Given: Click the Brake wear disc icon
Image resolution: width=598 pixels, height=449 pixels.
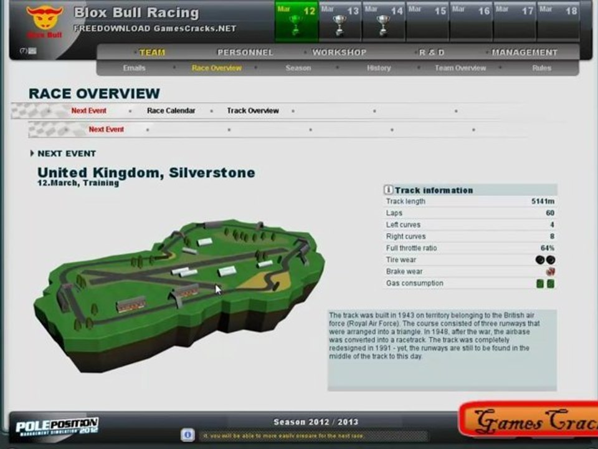Looking at the screenshot, I should pos(550,271).
